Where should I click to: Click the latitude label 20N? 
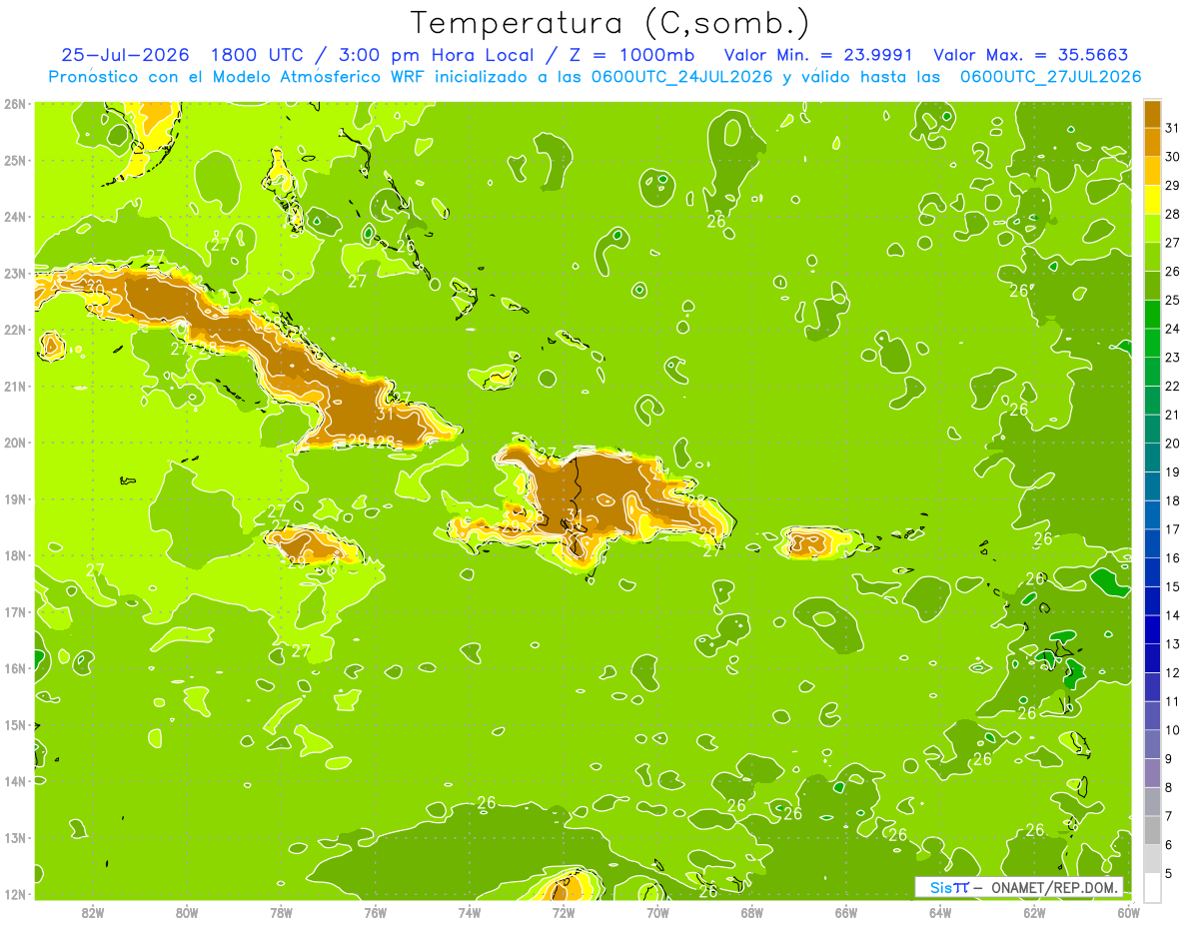(x=14, y=443)
